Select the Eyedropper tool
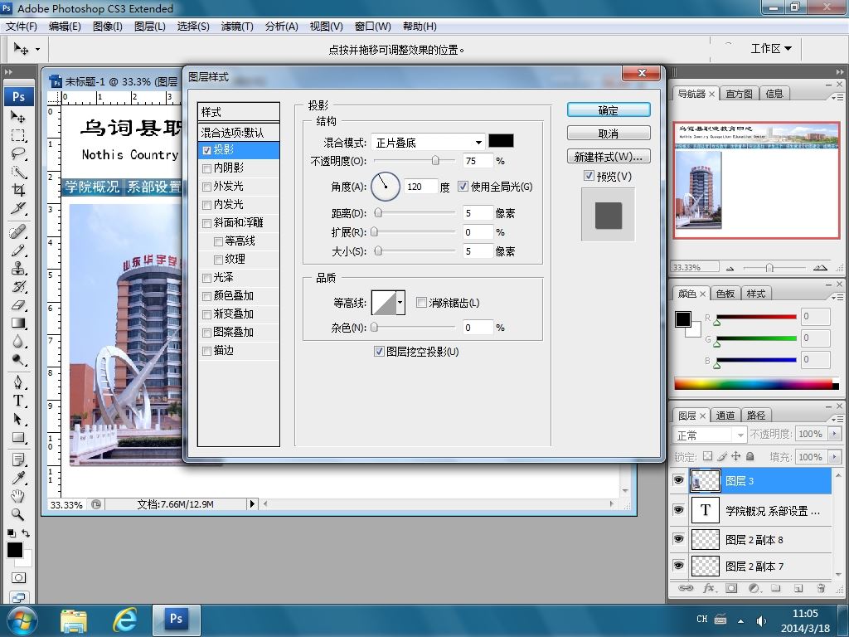The image size is (849, 637). coord(18,479)
